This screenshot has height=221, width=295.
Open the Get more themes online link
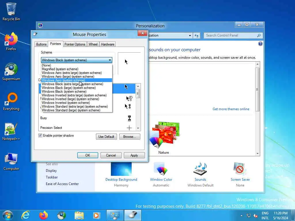(x=231, y=109)
